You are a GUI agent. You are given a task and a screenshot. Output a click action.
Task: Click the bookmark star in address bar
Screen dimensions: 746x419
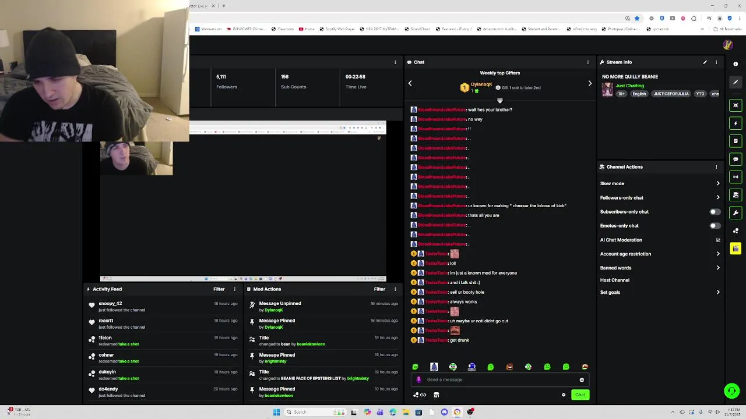636,19
